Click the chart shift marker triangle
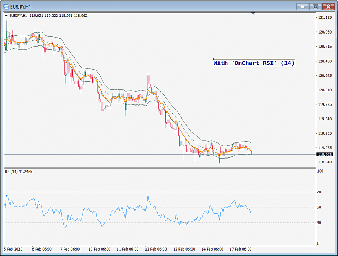This screenshot has height=256, width=338. tap(253, 14)
